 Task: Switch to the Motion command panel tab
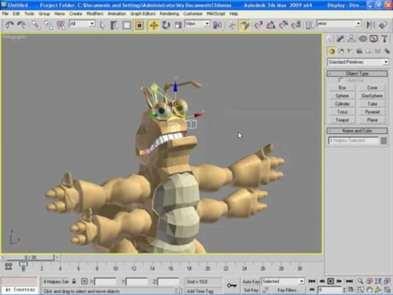[x=362, y=39]
